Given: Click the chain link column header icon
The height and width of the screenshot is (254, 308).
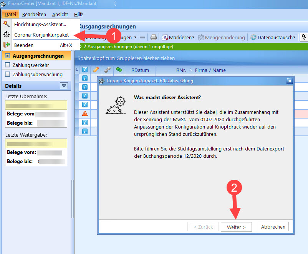Looking at the screenshot, I should [x=108, y=70].
